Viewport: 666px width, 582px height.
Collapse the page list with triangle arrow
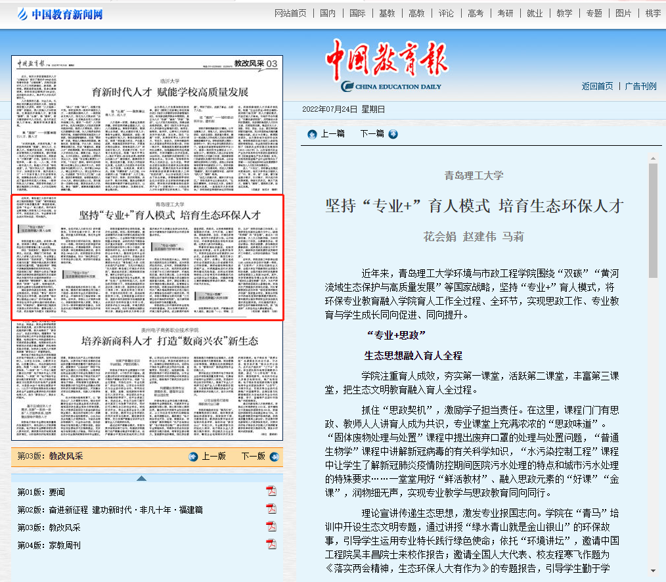(141, 478)
